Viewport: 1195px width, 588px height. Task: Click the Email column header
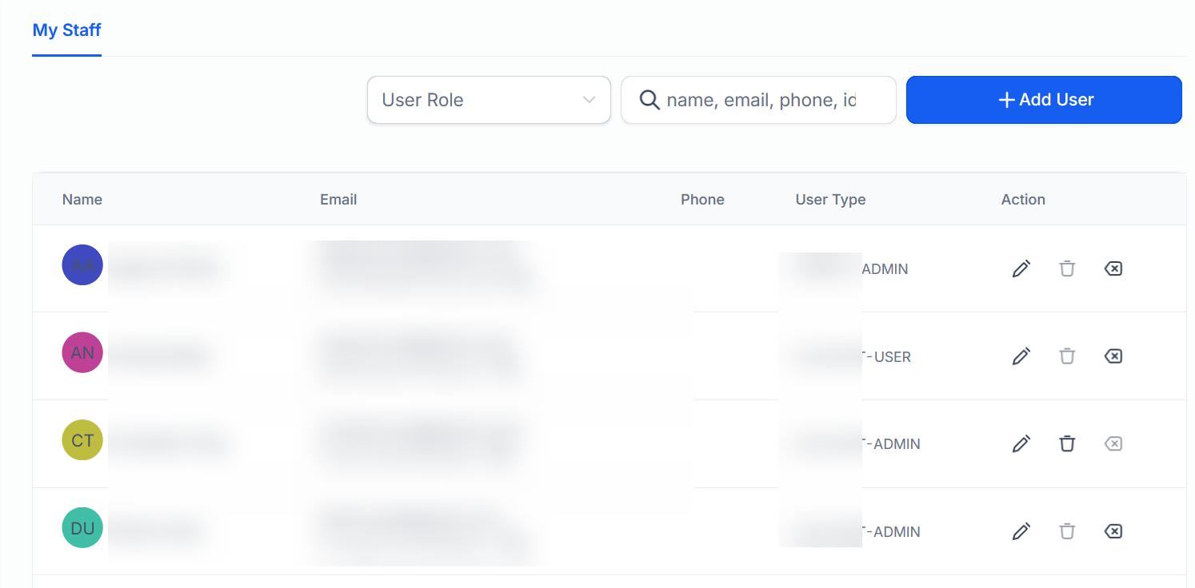[x=338, y=200]
